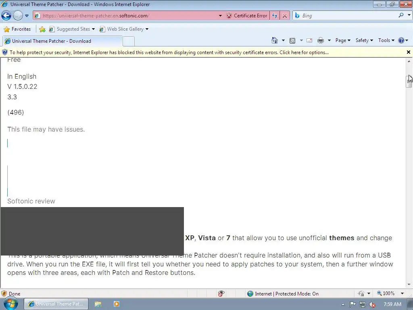Viewport: 413px width, 310px height.
Task: Click the Softonic review heading
Action: point(31,201)
